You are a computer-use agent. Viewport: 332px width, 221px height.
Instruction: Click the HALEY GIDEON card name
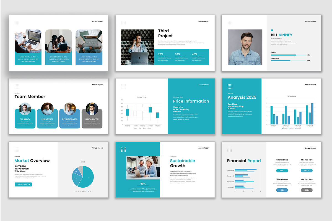coord(92,119)
